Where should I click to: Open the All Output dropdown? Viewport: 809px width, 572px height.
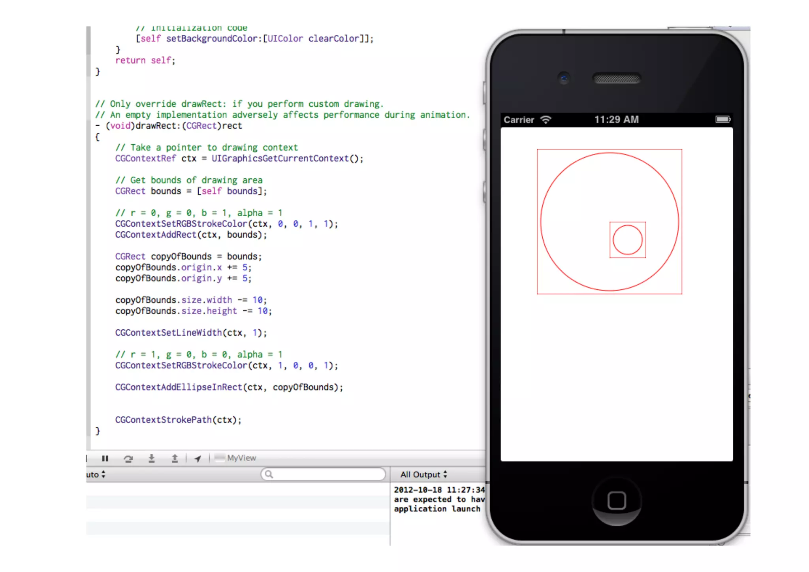point(423,474)
